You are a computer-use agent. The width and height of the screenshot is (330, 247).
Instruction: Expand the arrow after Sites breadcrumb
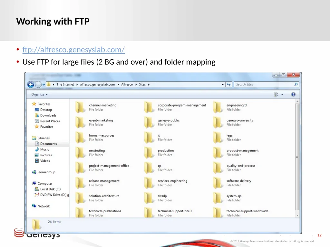[x=149, y=85]
